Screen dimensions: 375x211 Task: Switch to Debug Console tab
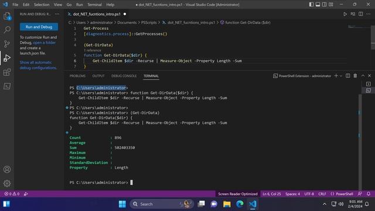click(124, 76)
